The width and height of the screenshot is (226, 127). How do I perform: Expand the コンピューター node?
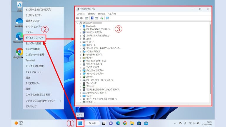tap(81, 45)
